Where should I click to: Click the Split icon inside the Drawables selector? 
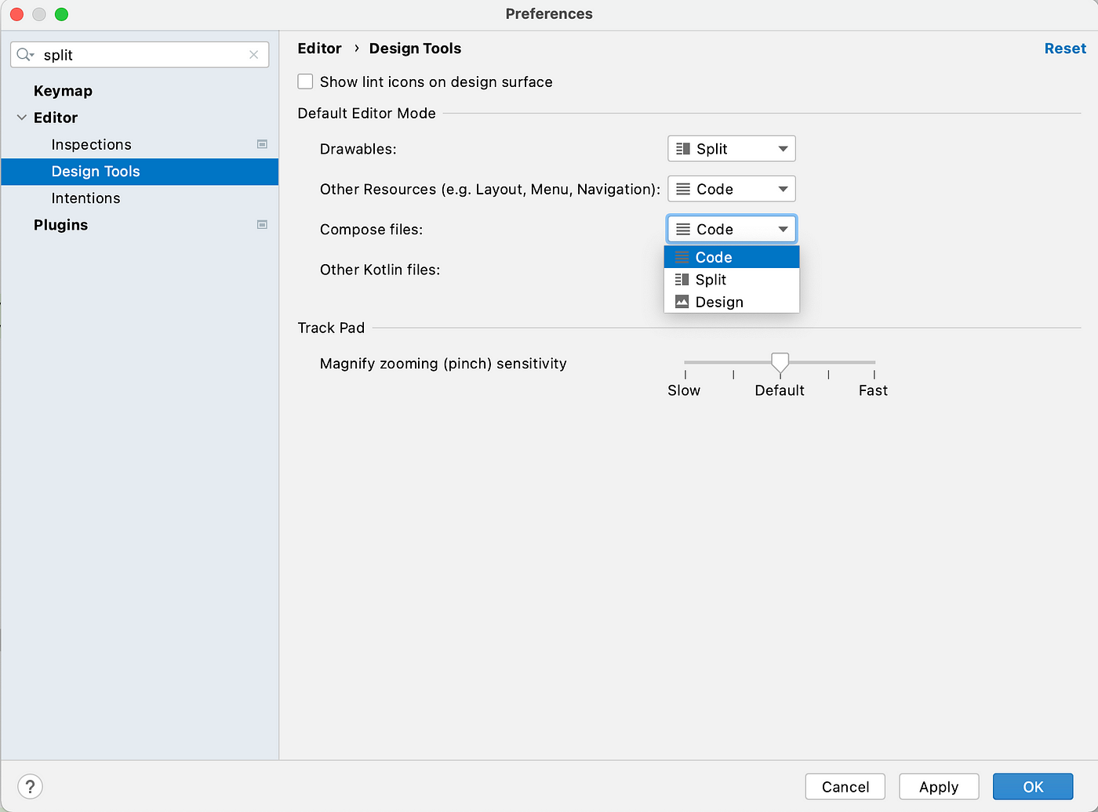(x=683, y=148)
